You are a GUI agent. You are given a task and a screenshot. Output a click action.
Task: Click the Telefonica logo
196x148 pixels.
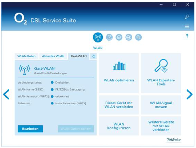(x=174, y=139)
